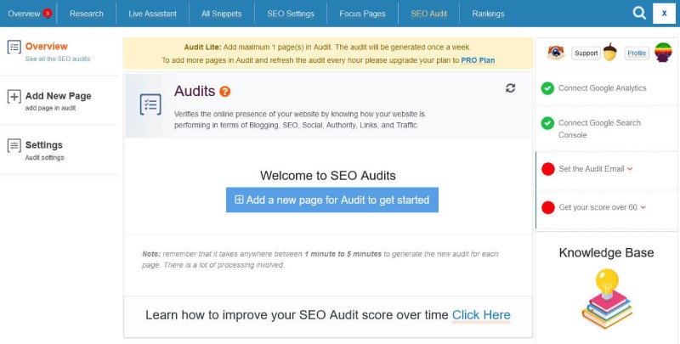This screenshot has width=680, height=344.
Task: Expand the Get your score over 60 chevron
Action: pyautogui.click(x=643, y=207)
